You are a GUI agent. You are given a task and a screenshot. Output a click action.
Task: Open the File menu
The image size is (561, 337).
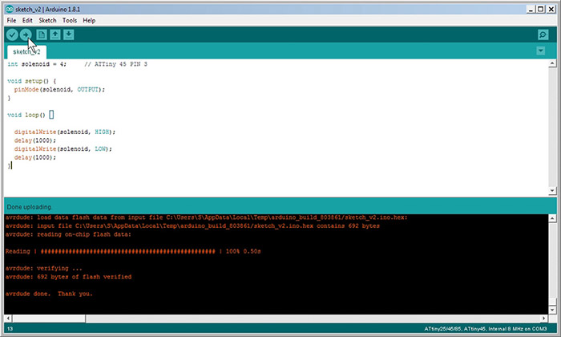click(11, 20)
